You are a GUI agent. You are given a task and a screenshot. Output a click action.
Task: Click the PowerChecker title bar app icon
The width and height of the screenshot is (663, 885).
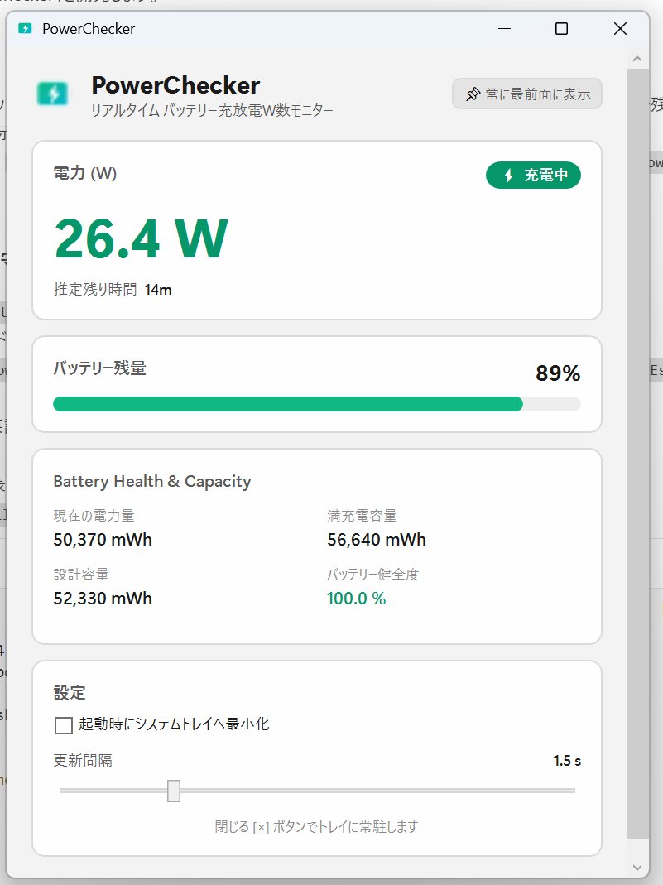(x=26, y=29)
